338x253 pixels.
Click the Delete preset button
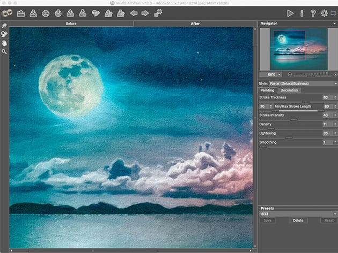tap(298, 220)
